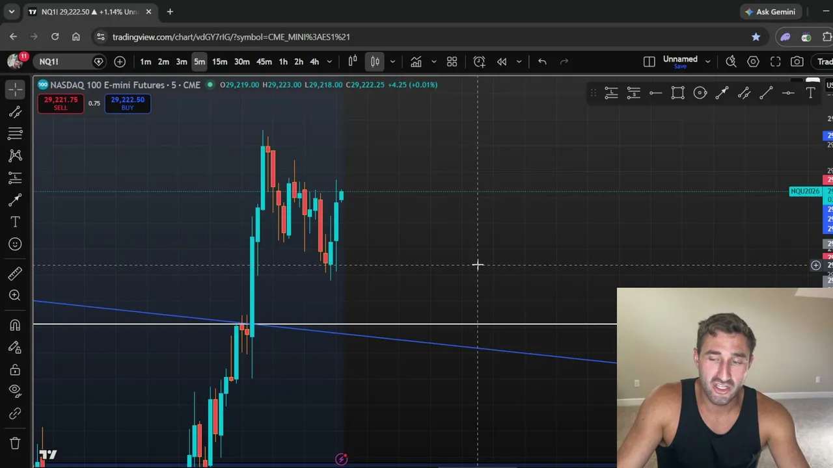
Task: Open the Fibonacci retracement tools
Action: pos(15,133)
